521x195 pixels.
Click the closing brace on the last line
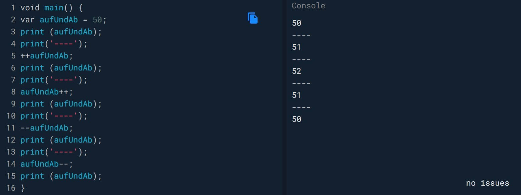[x=23, y=188]
